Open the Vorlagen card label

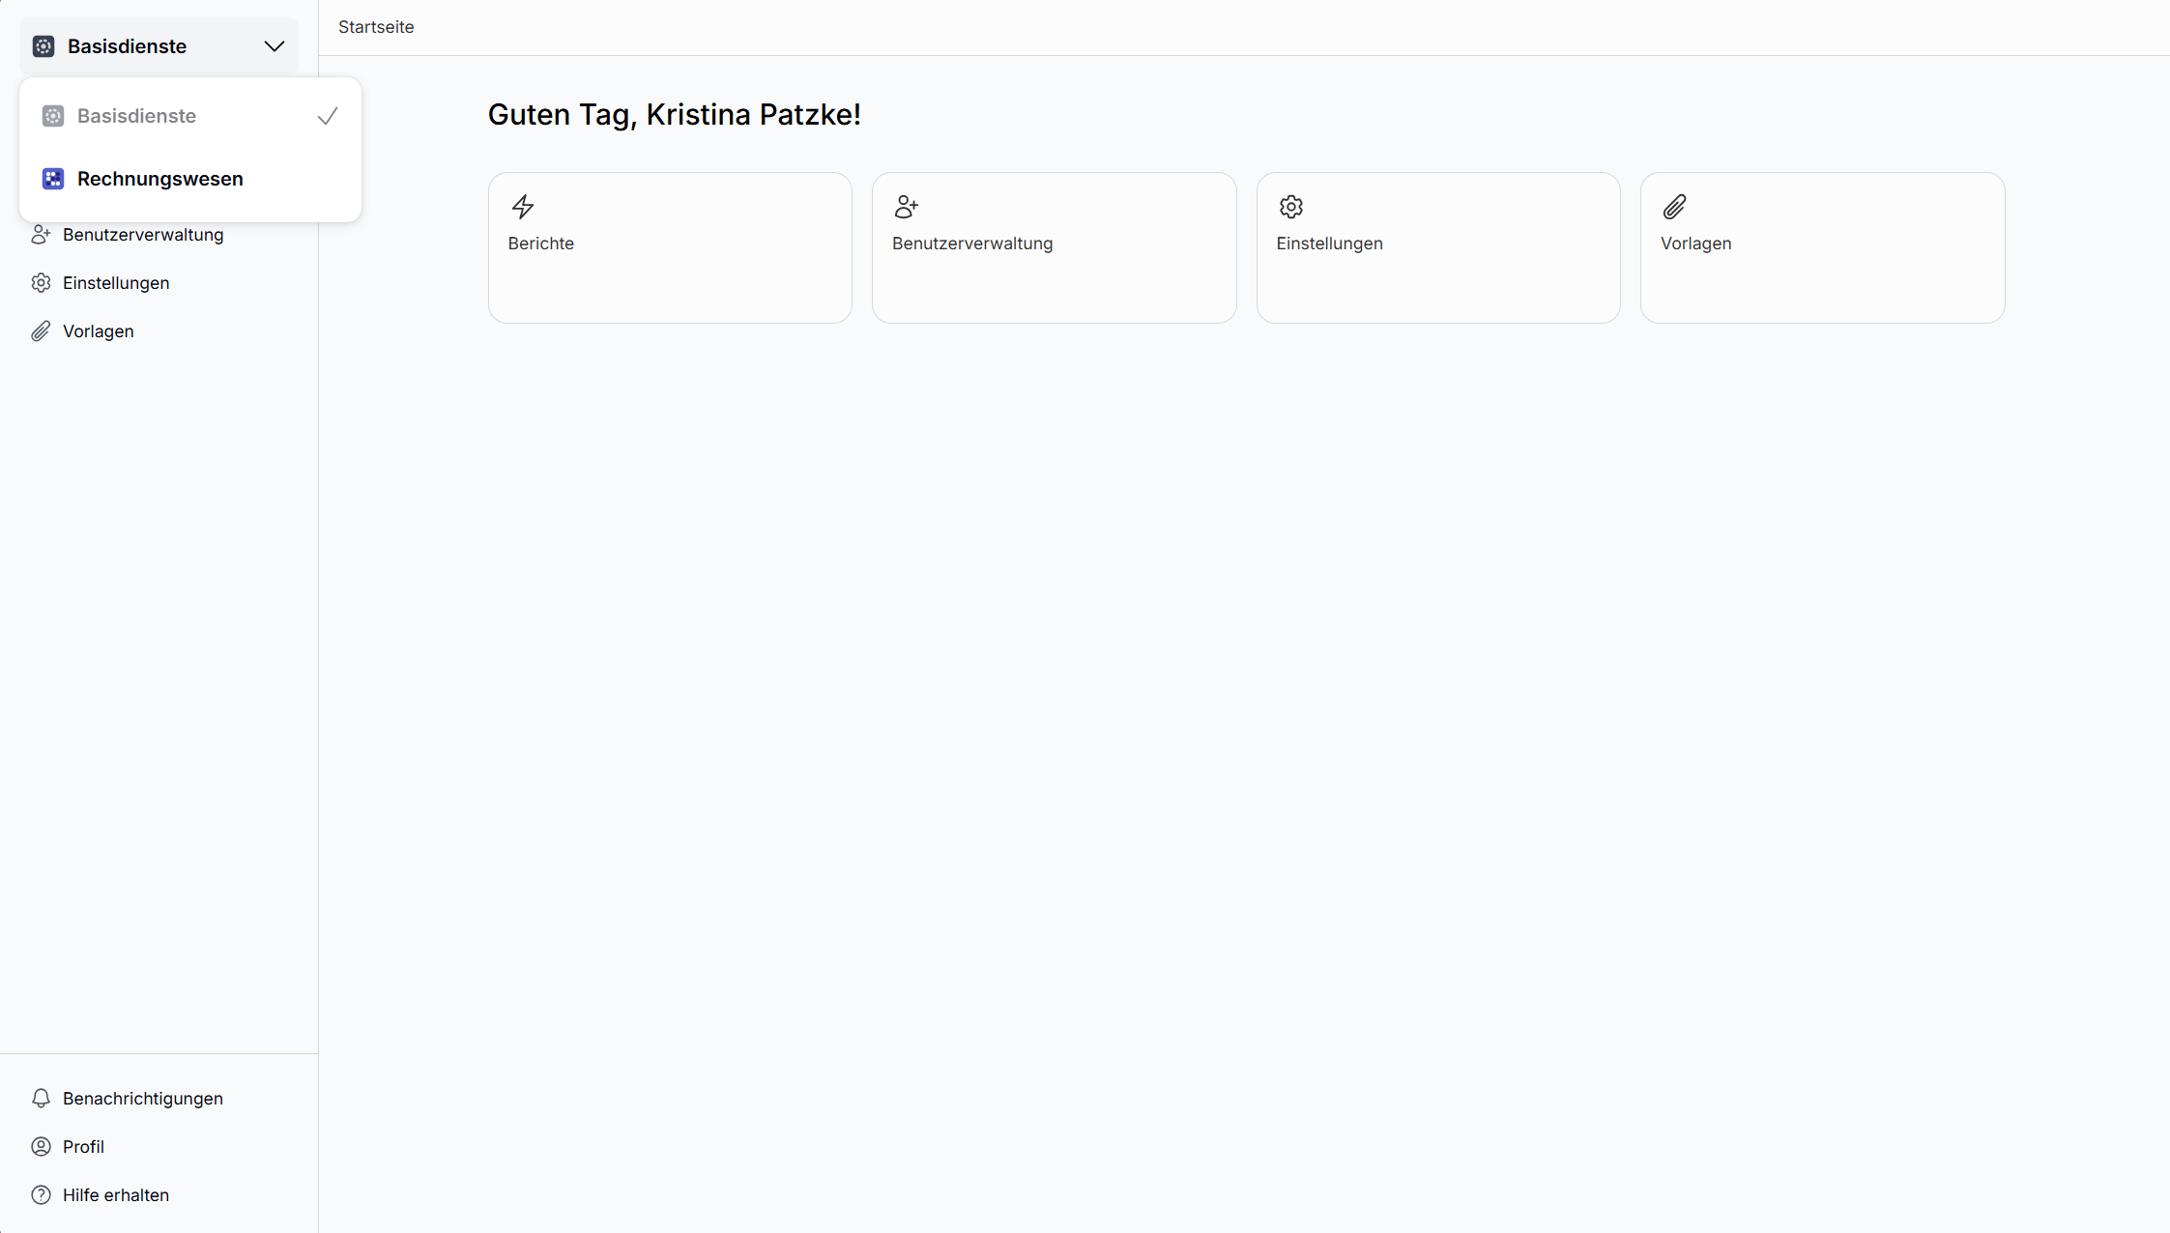pos(1695,244)
